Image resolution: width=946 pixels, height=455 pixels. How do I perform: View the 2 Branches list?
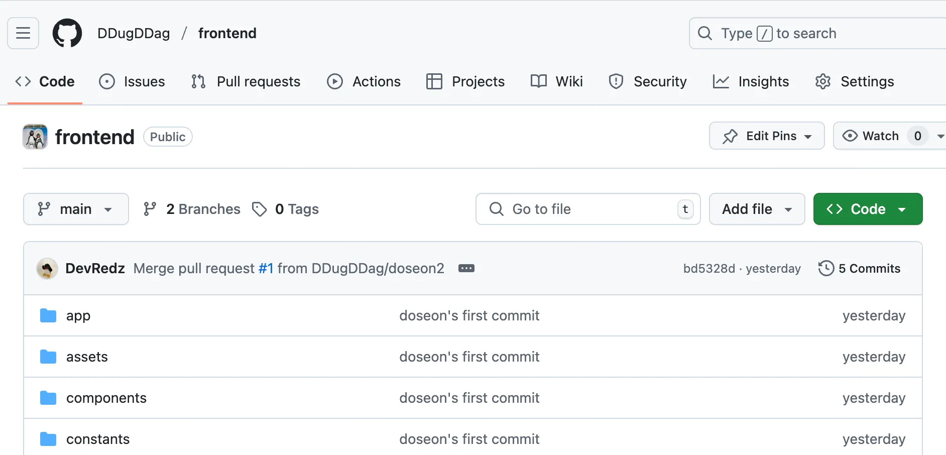[x=192, y=209]
